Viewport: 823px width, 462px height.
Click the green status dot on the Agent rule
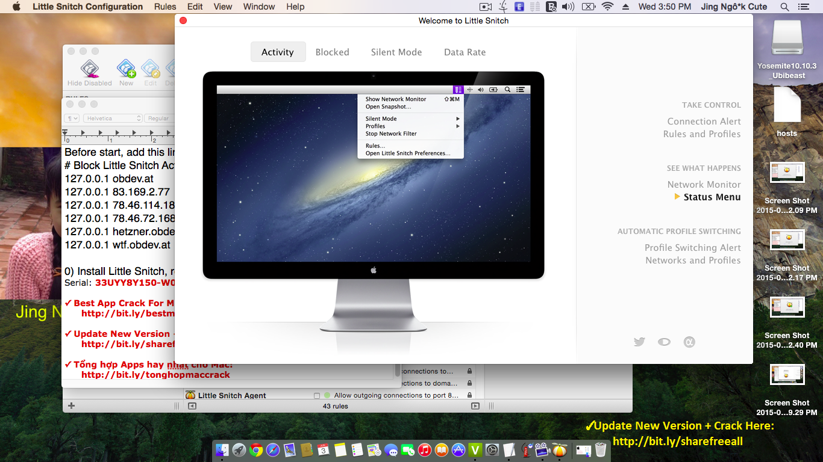point(326,395)
